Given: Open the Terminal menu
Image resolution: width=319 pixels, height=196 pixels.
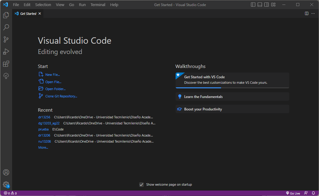Looking at the screenshot, I should point(98,5).
